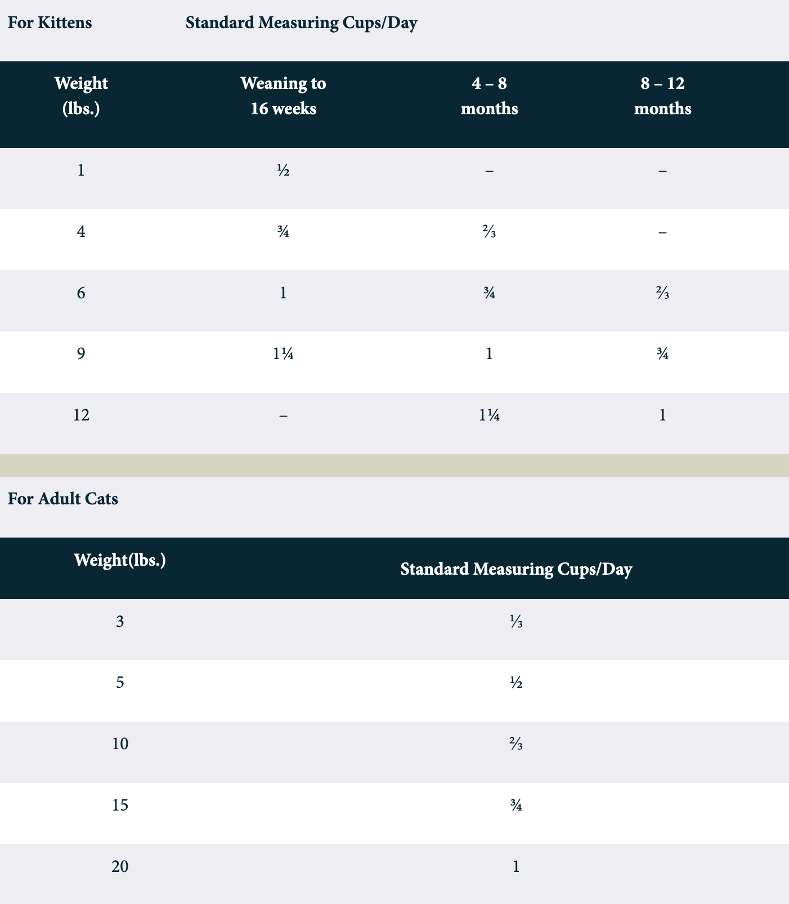
Task: Click the "4 – 8 months" column header
Action: pyautogui.click(x=489, y=96)
